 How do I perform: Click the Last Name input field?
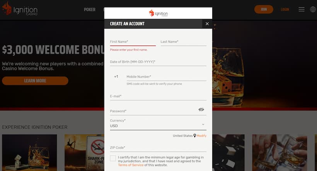[x=183, y=42]
